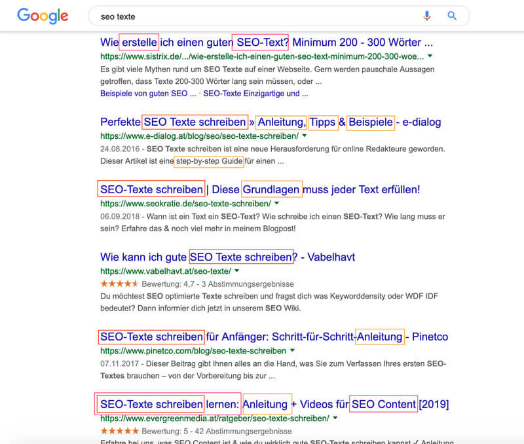This screenshot has width=524, height=444.
Task: Click 'Bewertung: 4,7 - 3 Abstimmungsergebnisse' text
Action: [218, 284]
